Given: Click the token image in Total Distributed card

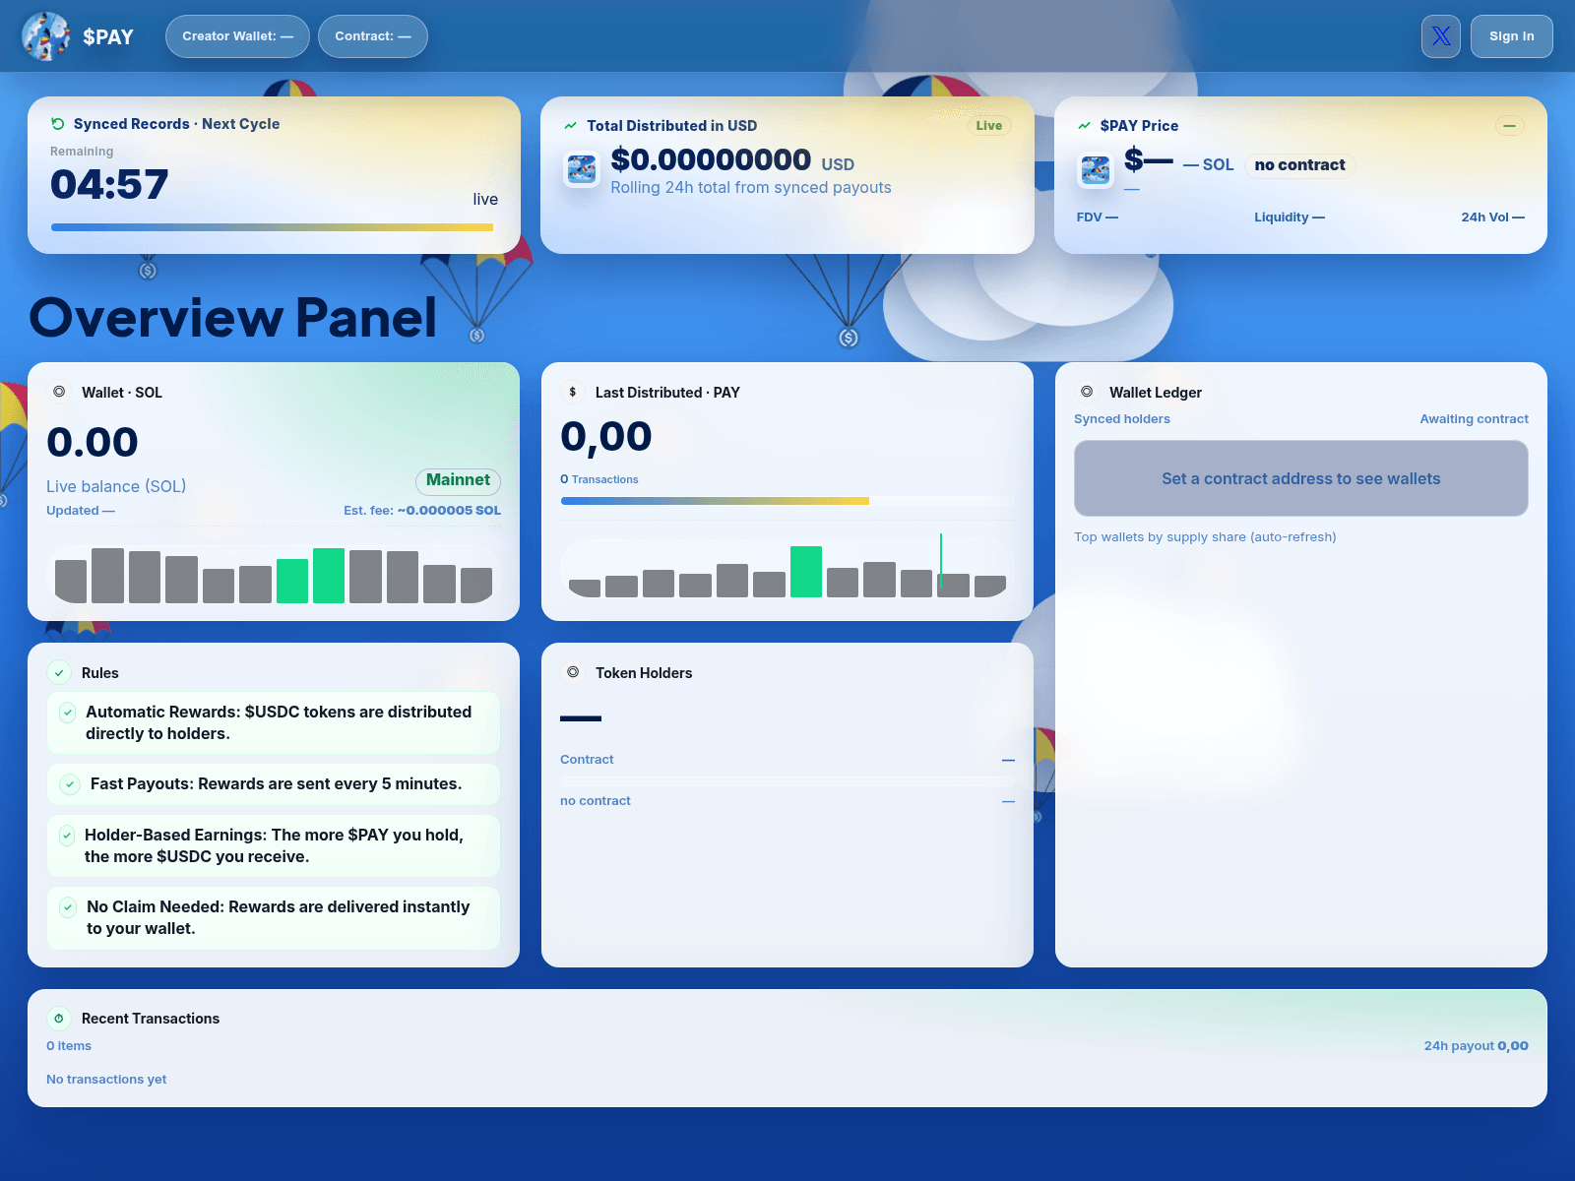Looking at the screenshot, I should click(x=582, y=169).
